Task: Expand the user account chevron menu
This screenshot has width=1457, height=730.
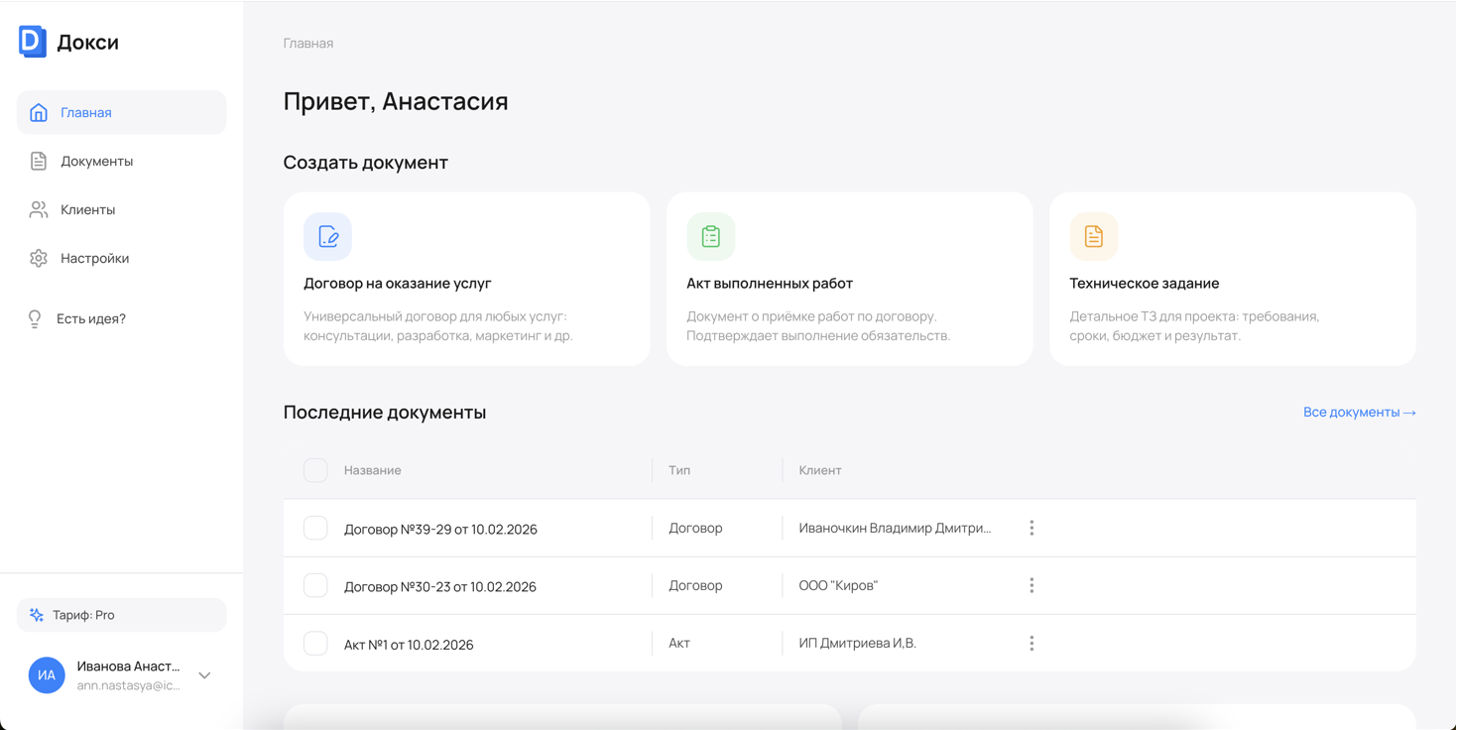Action: point(204,675)
